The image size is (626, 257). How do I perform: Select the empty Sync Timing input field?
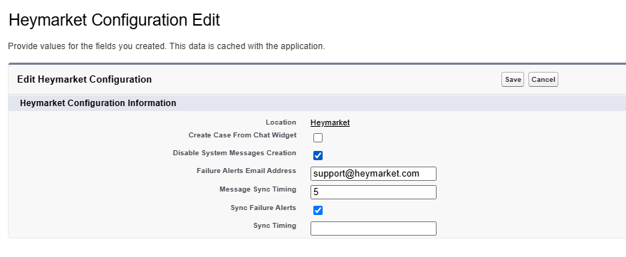point(373,229)
